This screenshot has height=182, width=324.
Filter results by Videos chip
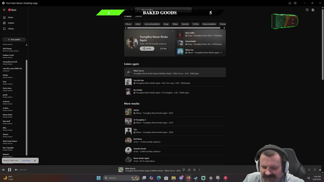point(175,24)
